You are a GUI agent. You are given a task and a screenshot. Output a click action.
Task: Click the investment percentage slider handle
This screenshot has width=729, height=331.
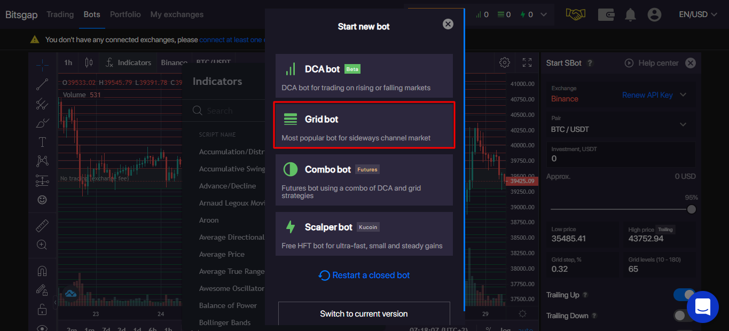[x=692, y=209]
